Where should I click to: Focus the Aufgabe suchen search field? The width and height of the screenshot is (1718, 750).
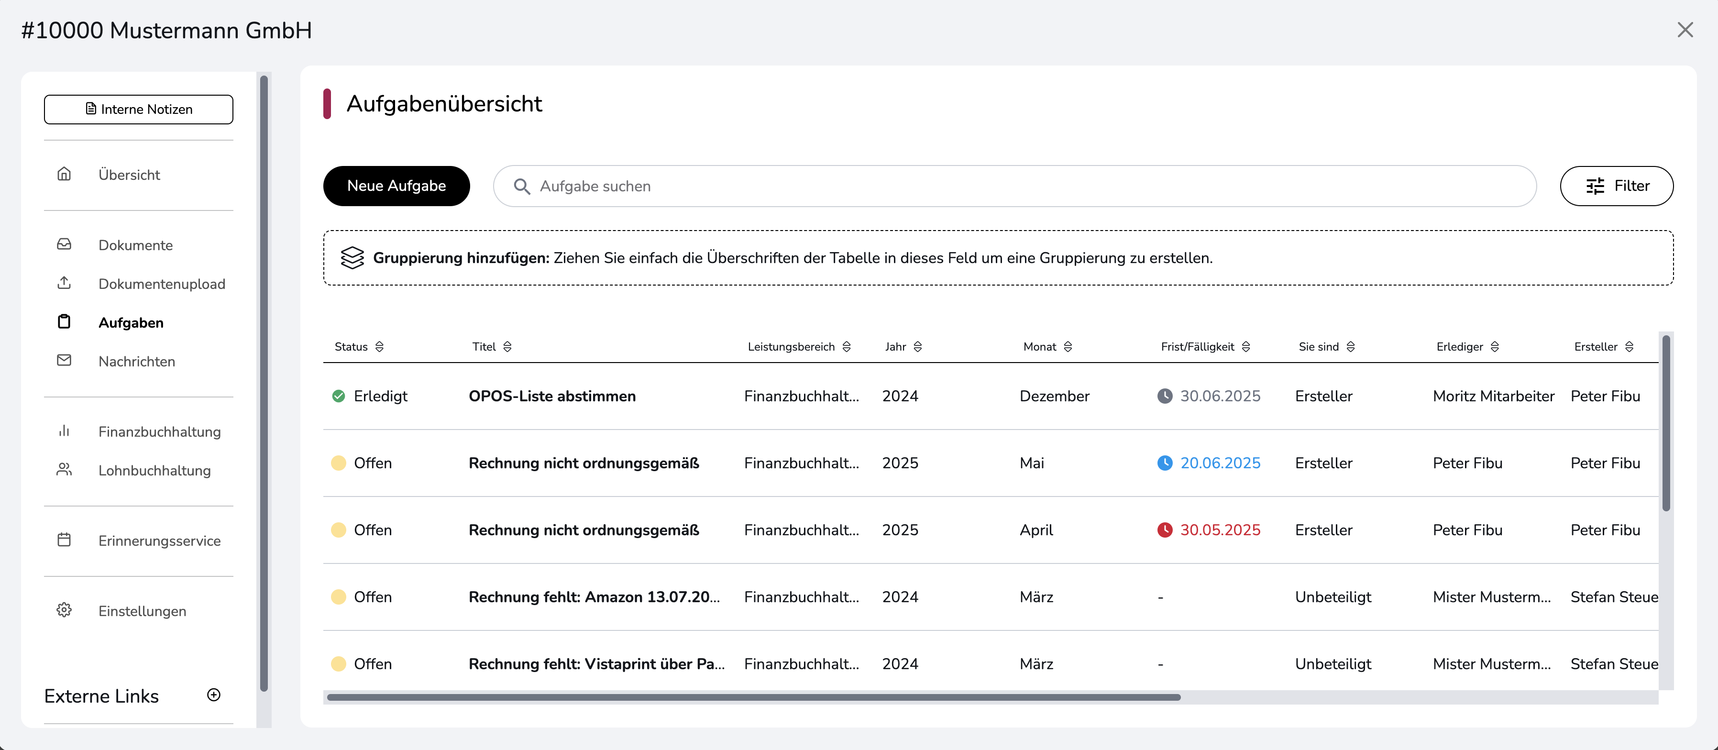click(1014, 186)
